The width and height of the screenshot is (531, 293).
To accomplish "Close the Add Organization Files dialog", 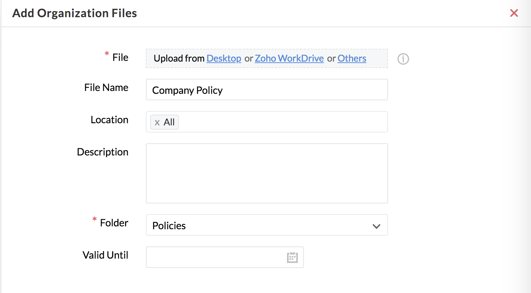I will 514,13.
